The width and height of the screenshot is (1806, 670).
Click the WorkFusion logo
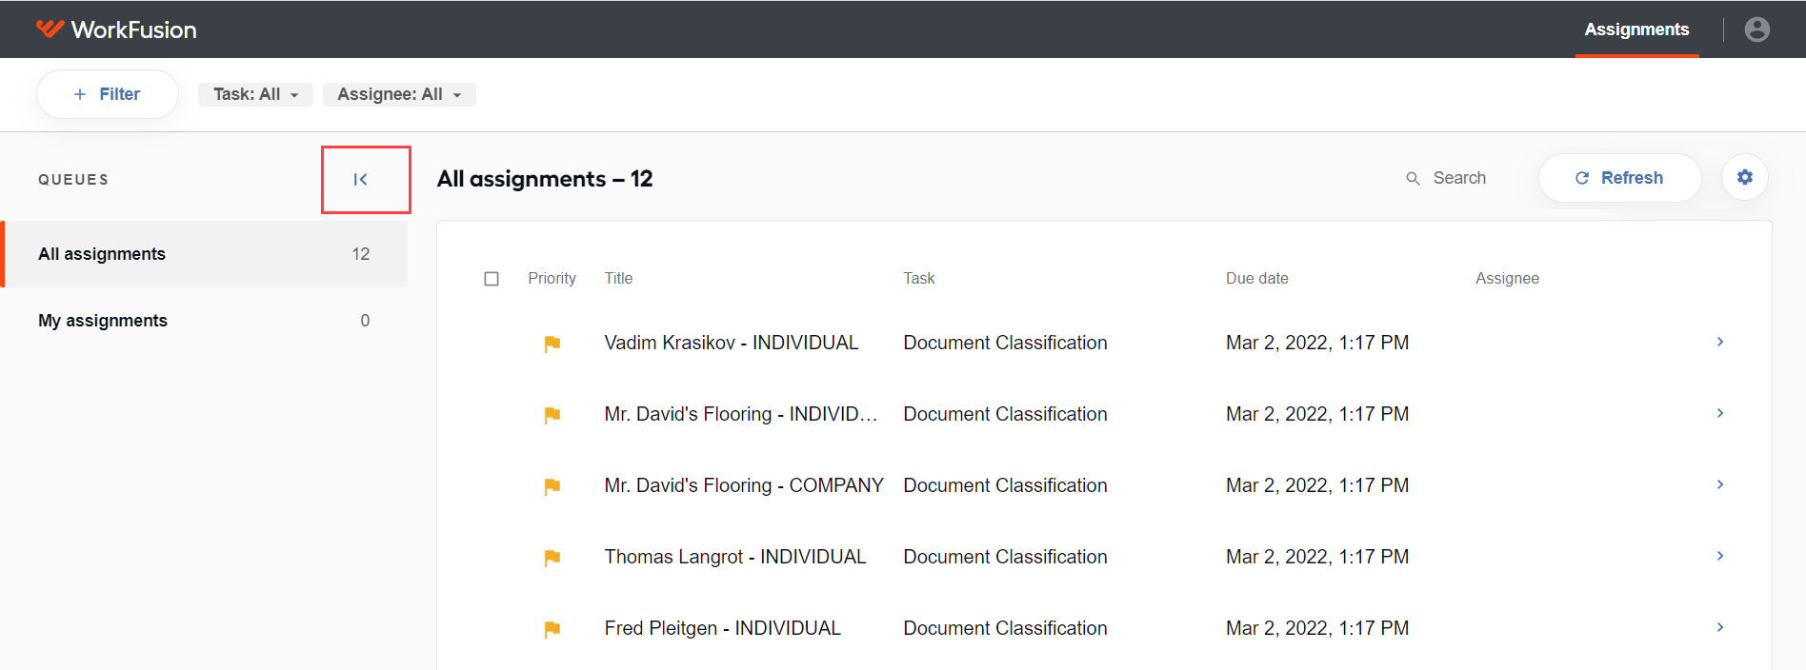click(116, 30)
